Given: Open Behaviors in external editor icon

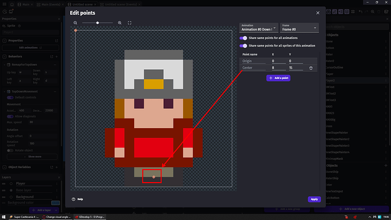Looking at the screenshot, I should 52,57.
